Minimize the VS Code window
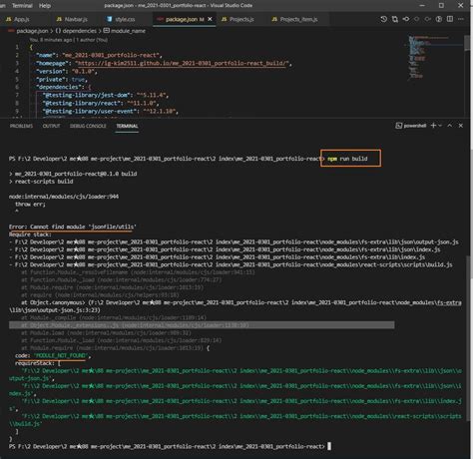473x459 pixels. click(422, 5)
